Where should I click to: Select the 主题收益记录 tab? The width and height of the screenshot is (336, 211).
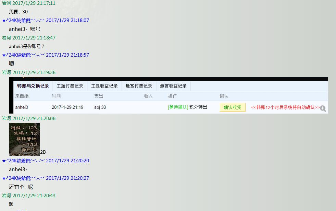point(104,86)
